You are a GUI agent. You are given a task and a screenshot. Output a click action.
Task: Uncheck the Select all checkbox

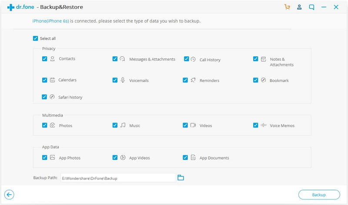click(35, 38)
